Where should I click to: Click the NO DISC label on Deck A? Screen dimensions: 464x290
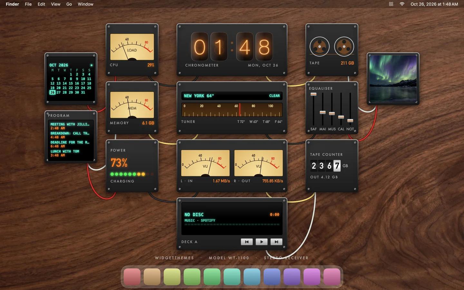coord(194,215)
